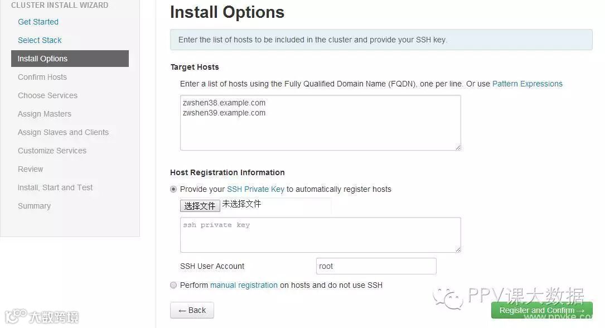
Task: Select the manual registration radio option
Action: tap(173, 285)
